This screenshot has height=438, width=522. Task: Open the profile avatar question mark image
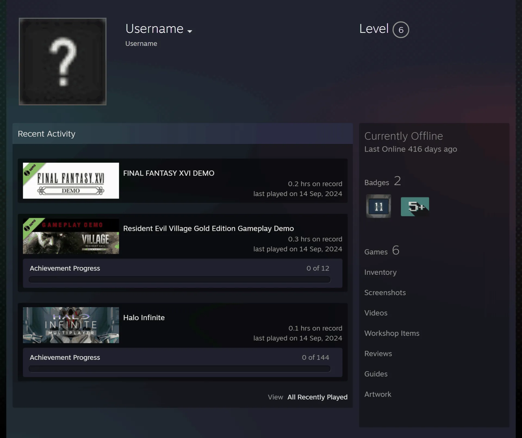pyautogui.click(x=63, y=61)
